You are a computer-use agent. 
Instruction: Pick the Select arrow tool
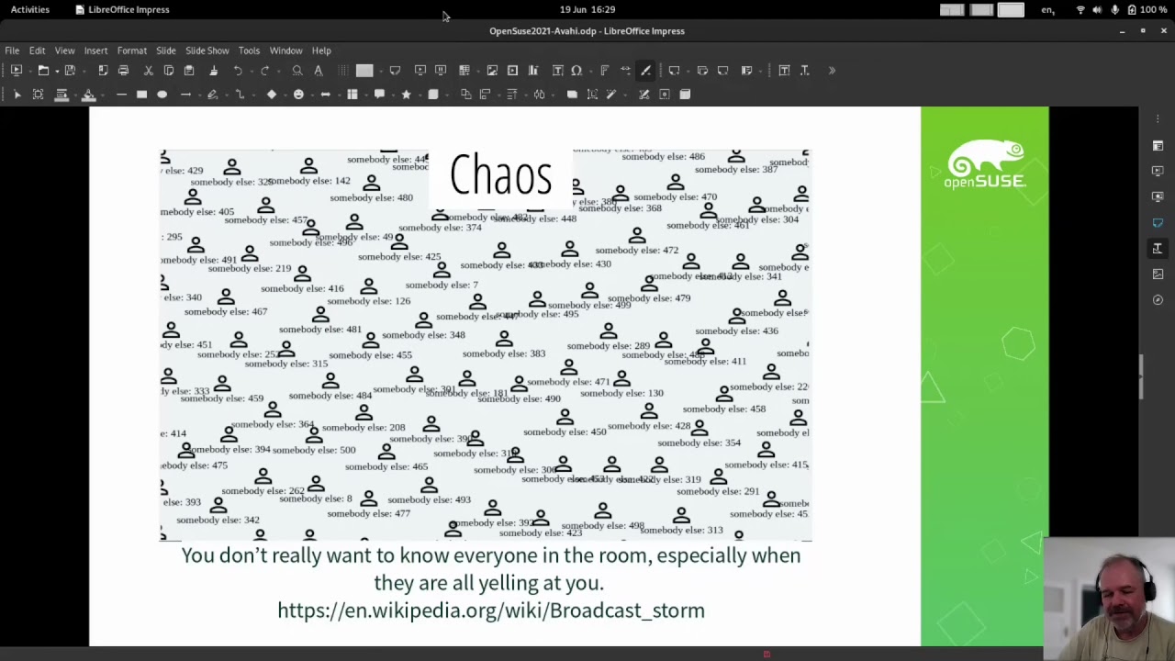click(17, 94)
